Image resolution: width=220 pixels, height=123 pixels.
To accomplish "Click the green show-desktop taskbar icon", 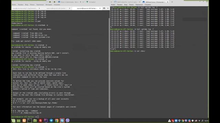I will point(19,121).
